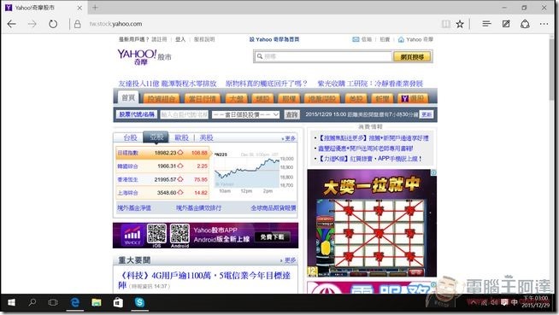
Task: Select the 首頁 navigation tab
Action: 128,97
